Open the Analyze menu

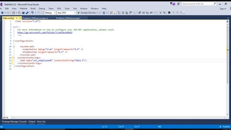(x=84, y=9)
